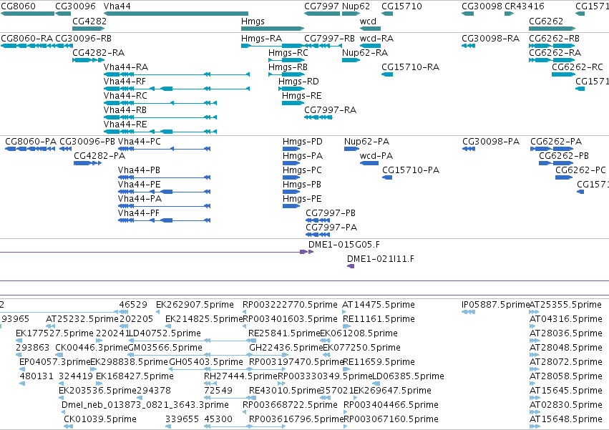The width and height of the screenshot is (609, 430).
Task: Select transcript Vha44-RC
Action: (x=125, y=96)
